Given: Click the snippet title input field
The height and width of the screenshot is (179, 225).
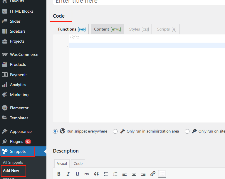Looking at the screenshot, I should [x=138, y=1].
